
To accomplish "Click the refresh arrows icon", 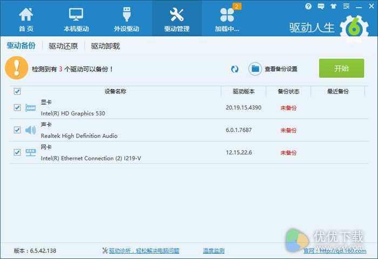I will (234, 69).
